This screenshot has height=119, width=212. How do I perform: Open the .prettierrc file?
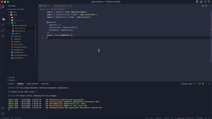[x=17, y=42]
